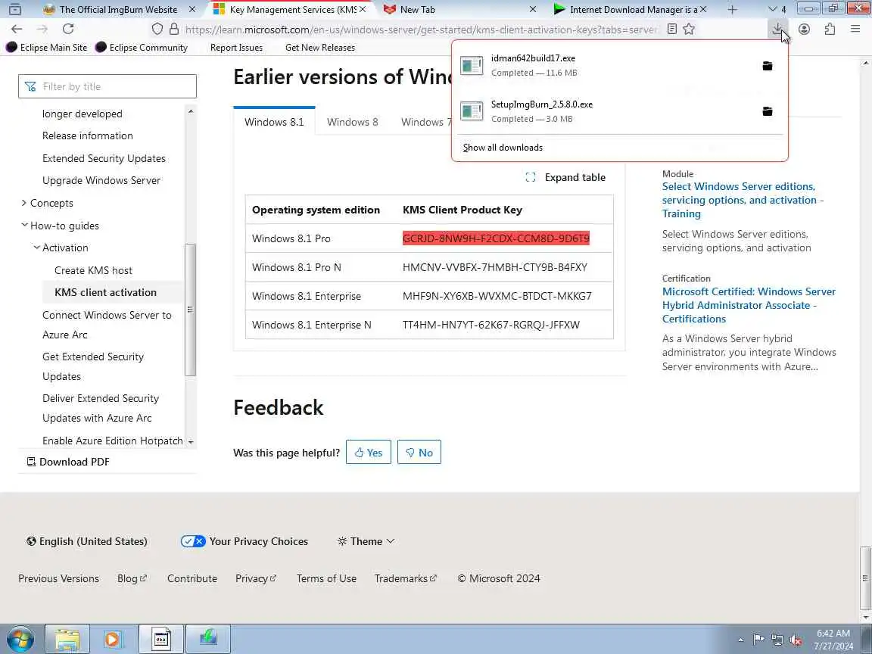Switch to the Windows 8.1 tab
The width and height of the screenshot is (872, 654).
tap(274, 122)
